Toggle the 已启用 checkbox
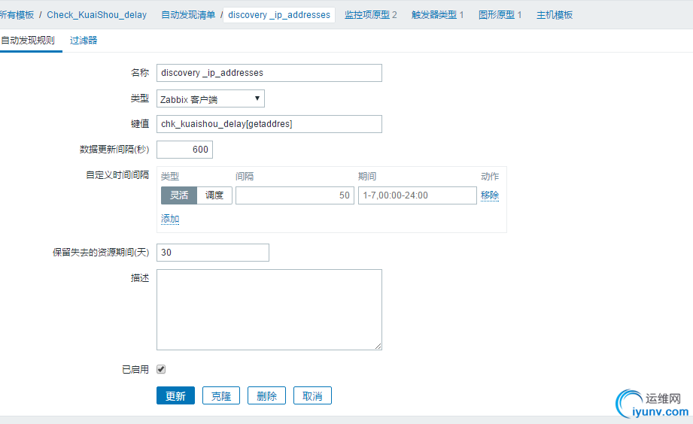Viewport: 693px width, 424px height. click(161, 369)
